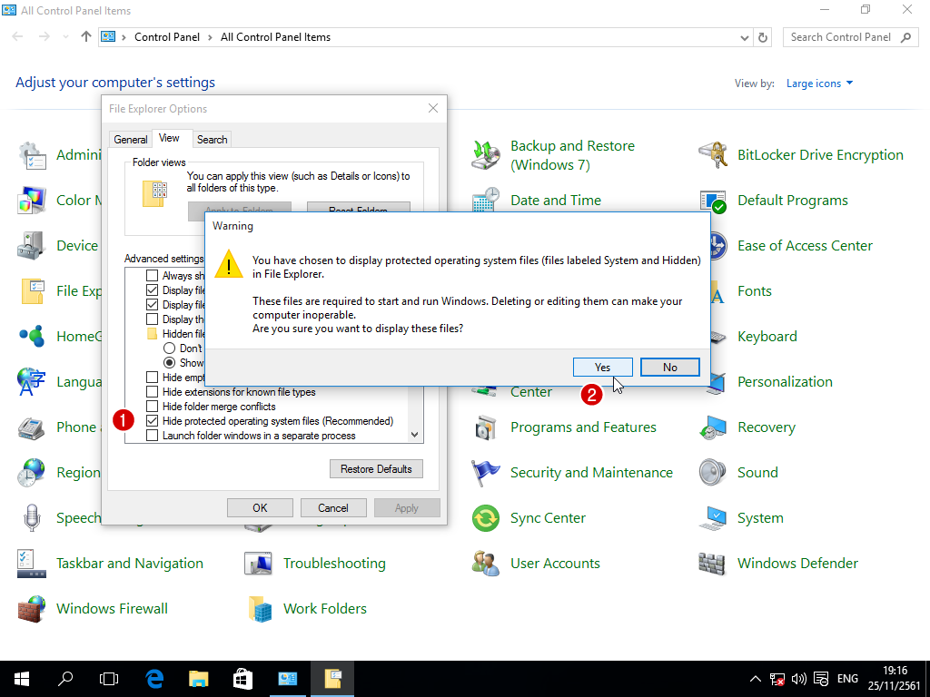Expand the View by Large icons dropdown
The height and width of the screenshot is (697, 930).
tap(819, 83)
